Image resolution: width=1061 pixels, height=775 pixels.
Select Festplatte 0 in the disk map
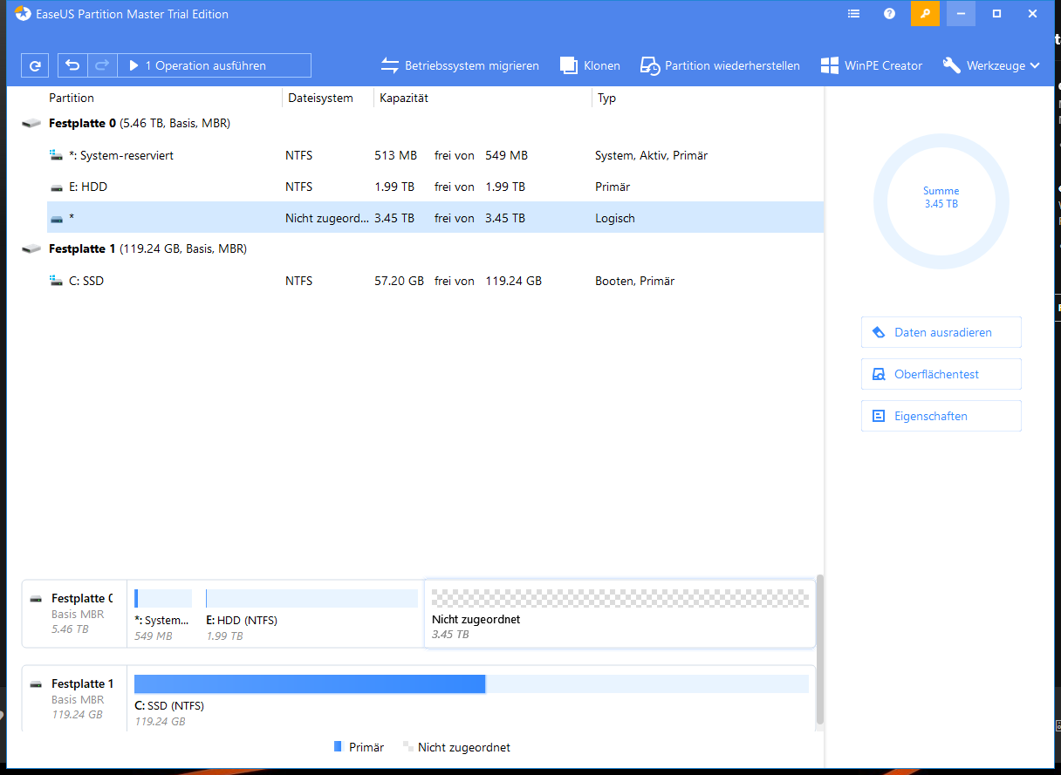coord(74,614)
